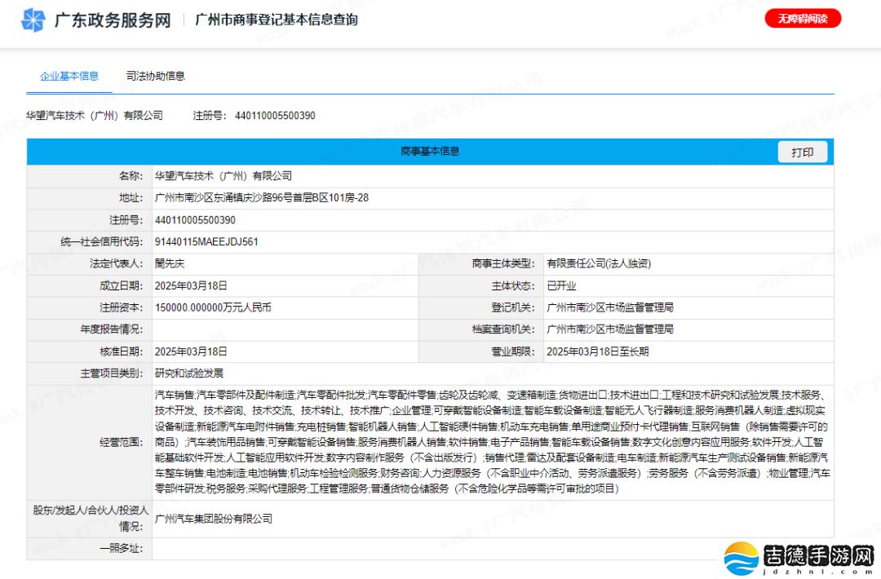
Task: Select the 名称 value 华望汽车技术（广州）有限公司
Action: tap(223, 176)
